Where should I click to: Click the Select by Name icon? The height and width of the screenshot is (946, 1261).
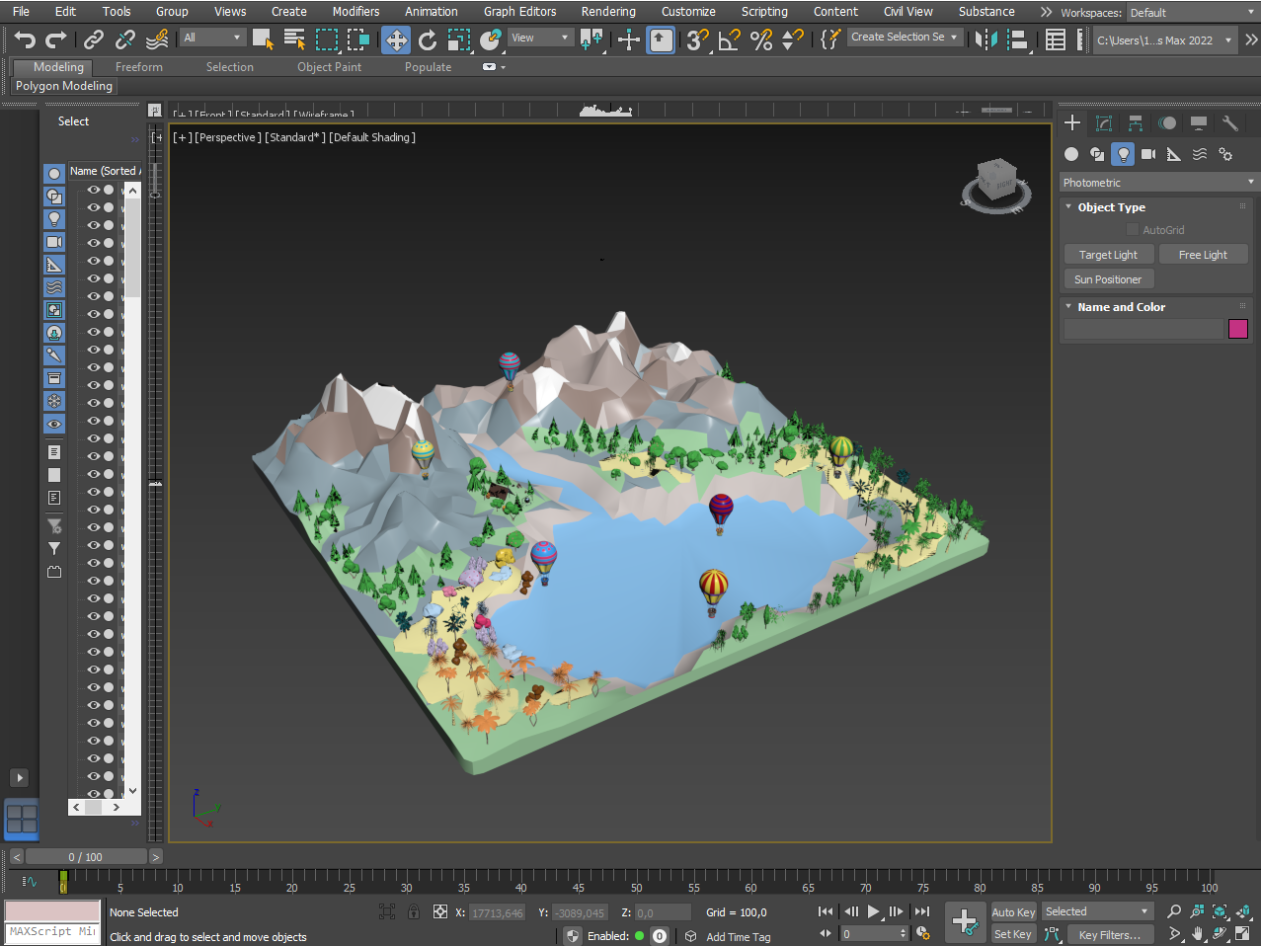point(294,39)
